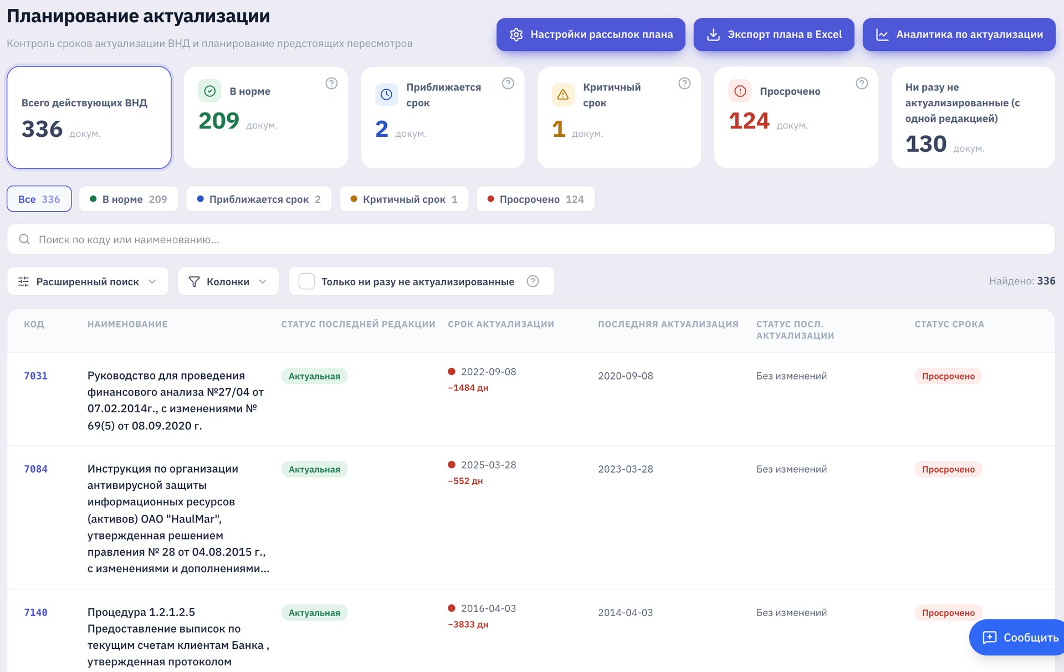This screenshot has width=1064, height=672.
Task: Click the date 2016-04-03 in row 7140
Action: [x=488, y=608]
